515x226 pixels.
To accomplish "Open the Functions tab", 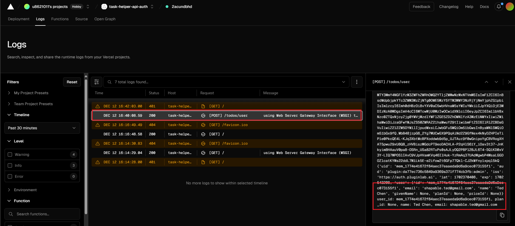I will pos(60,19).
